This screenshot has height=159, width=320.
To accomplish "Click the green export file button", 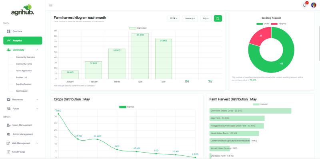I will point(218,18).
